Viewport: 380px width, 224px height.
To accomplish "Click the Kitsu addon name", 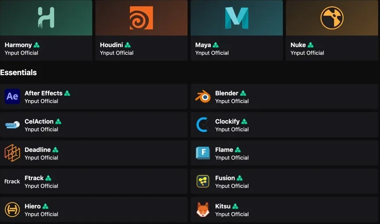I will [223, 206].
